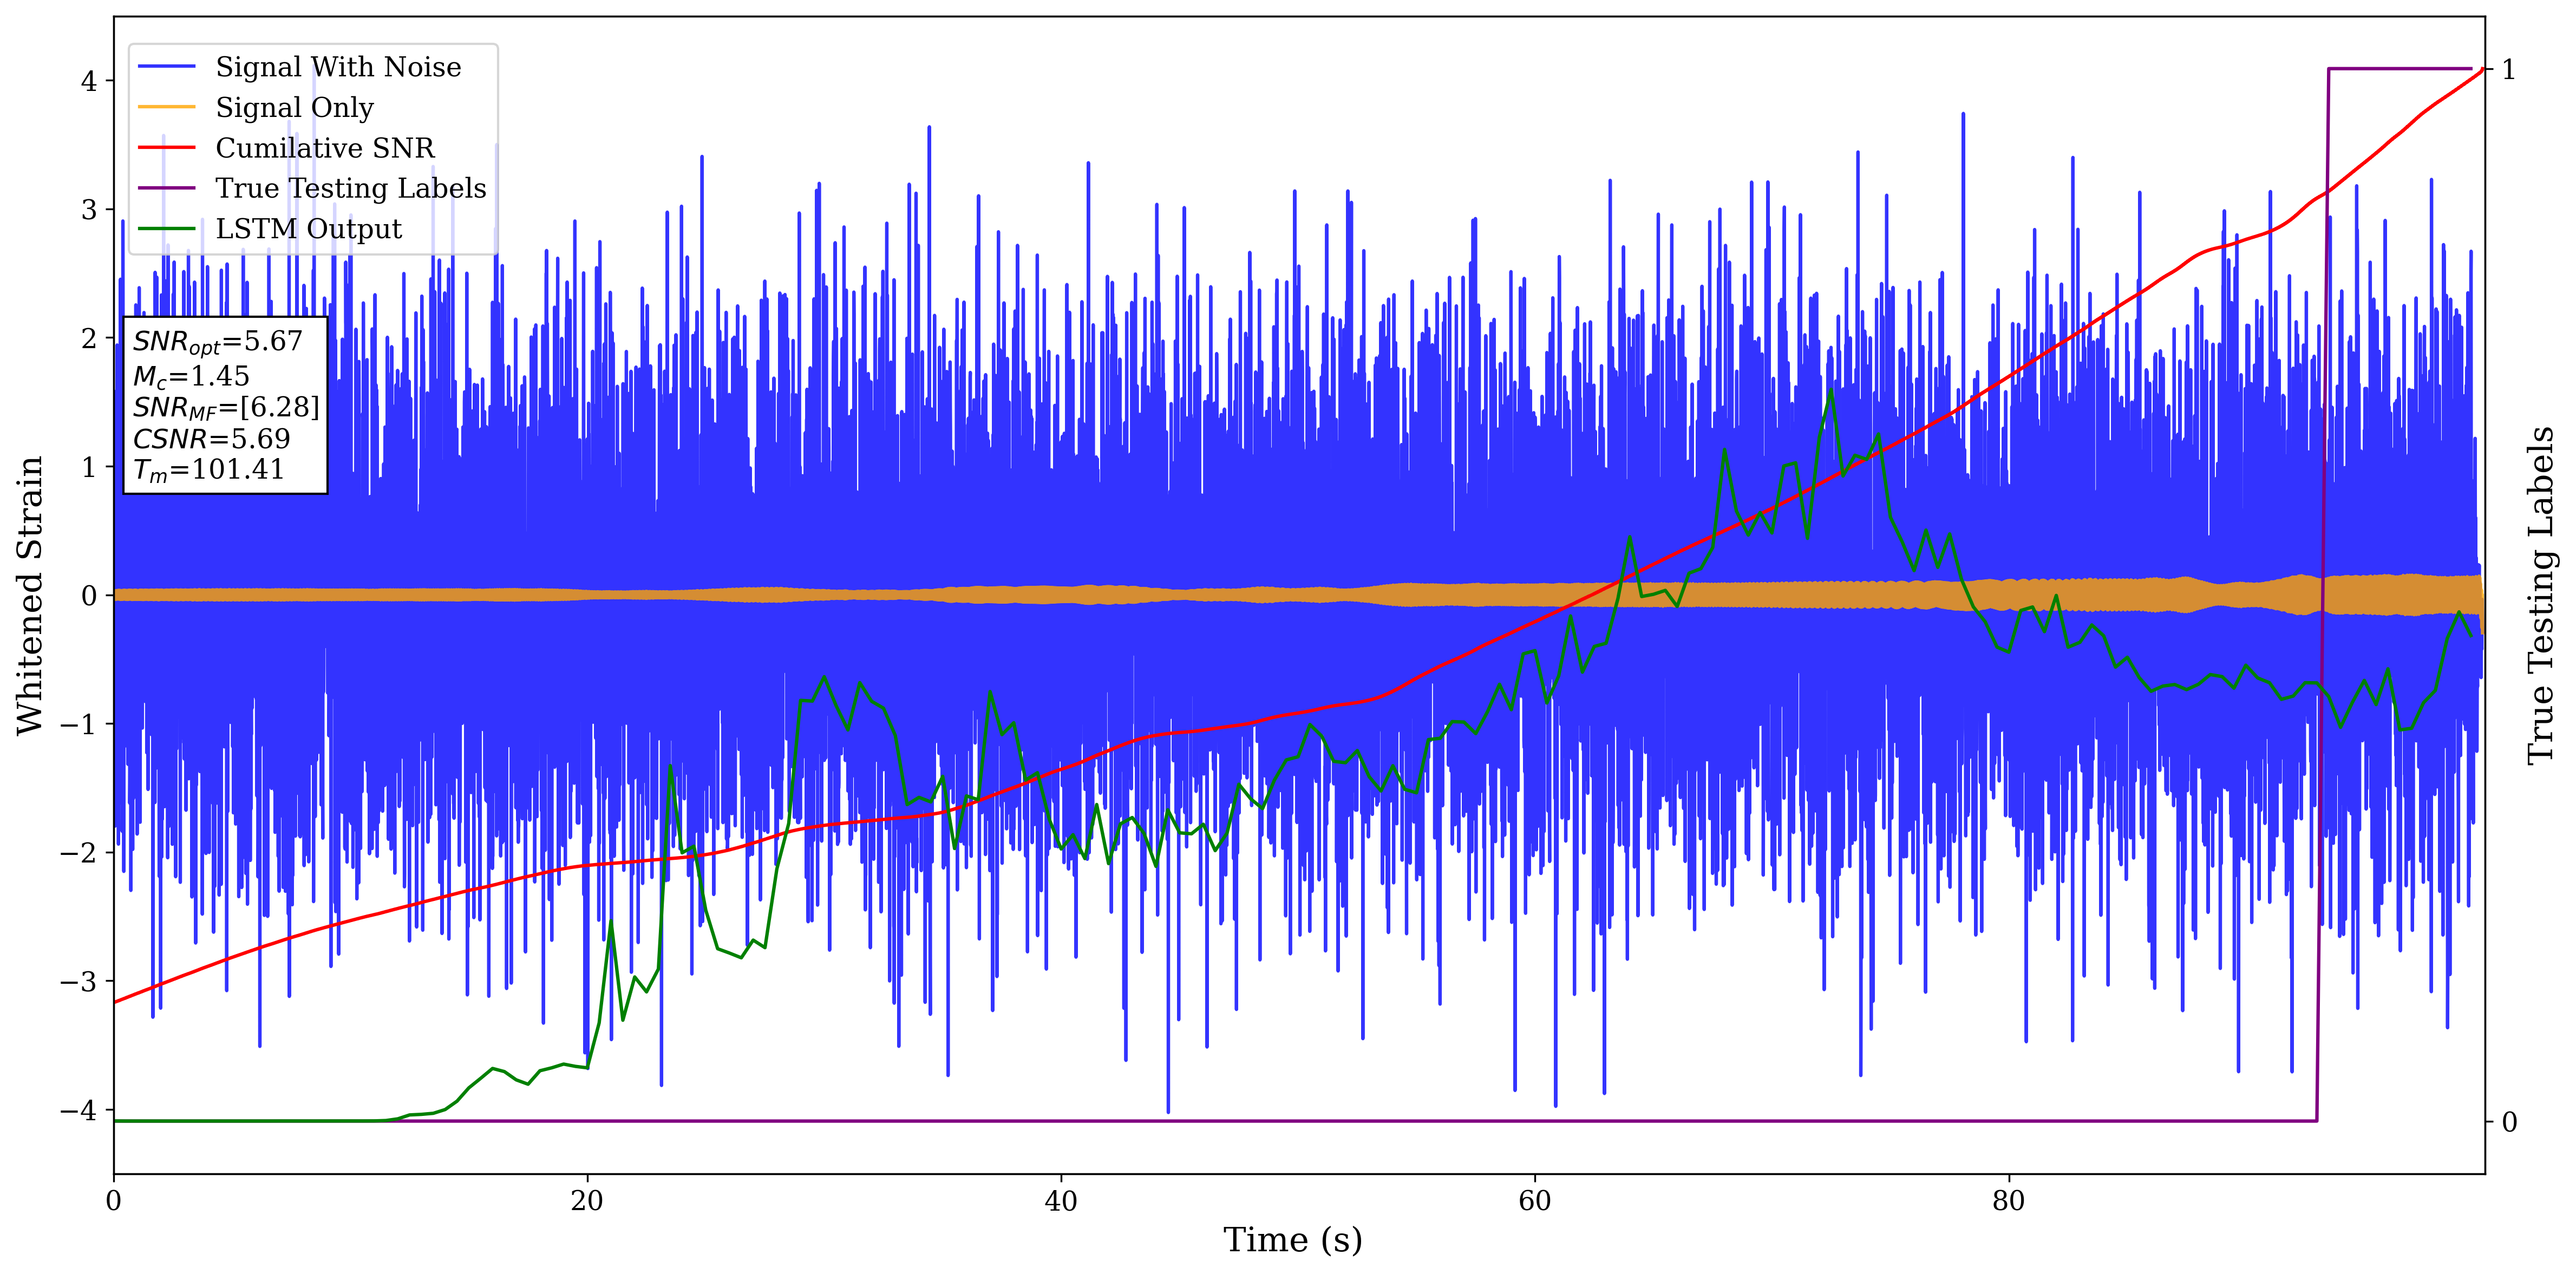Image resolution: width=2576 pixels, height=1274 pixels.
Task: Click the LSTM Output legend label
Action: pyautogui.click(x=308, y=229)
